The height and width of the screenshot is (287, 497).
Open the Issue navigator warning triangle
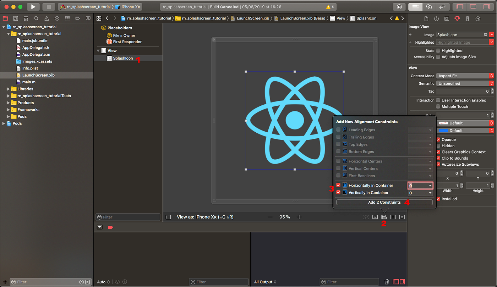click(x=46, y=18)
